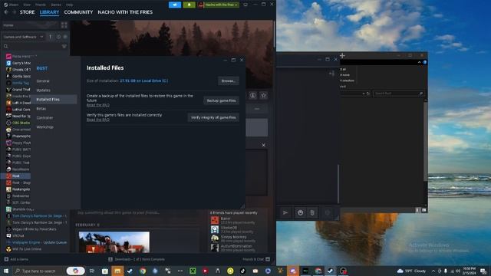Select General in Rust properties

[x=43, y=81]
